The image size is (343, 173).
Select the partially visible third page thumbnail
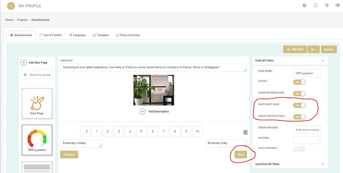(37, 167)
